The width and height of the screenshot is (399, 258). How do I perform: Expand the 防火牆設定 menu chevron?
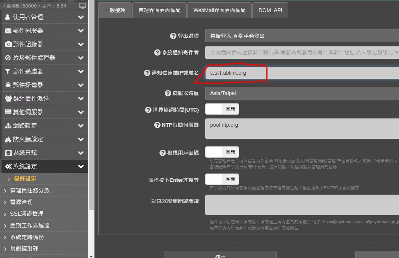pyautogui.click(x=80, y=139)
